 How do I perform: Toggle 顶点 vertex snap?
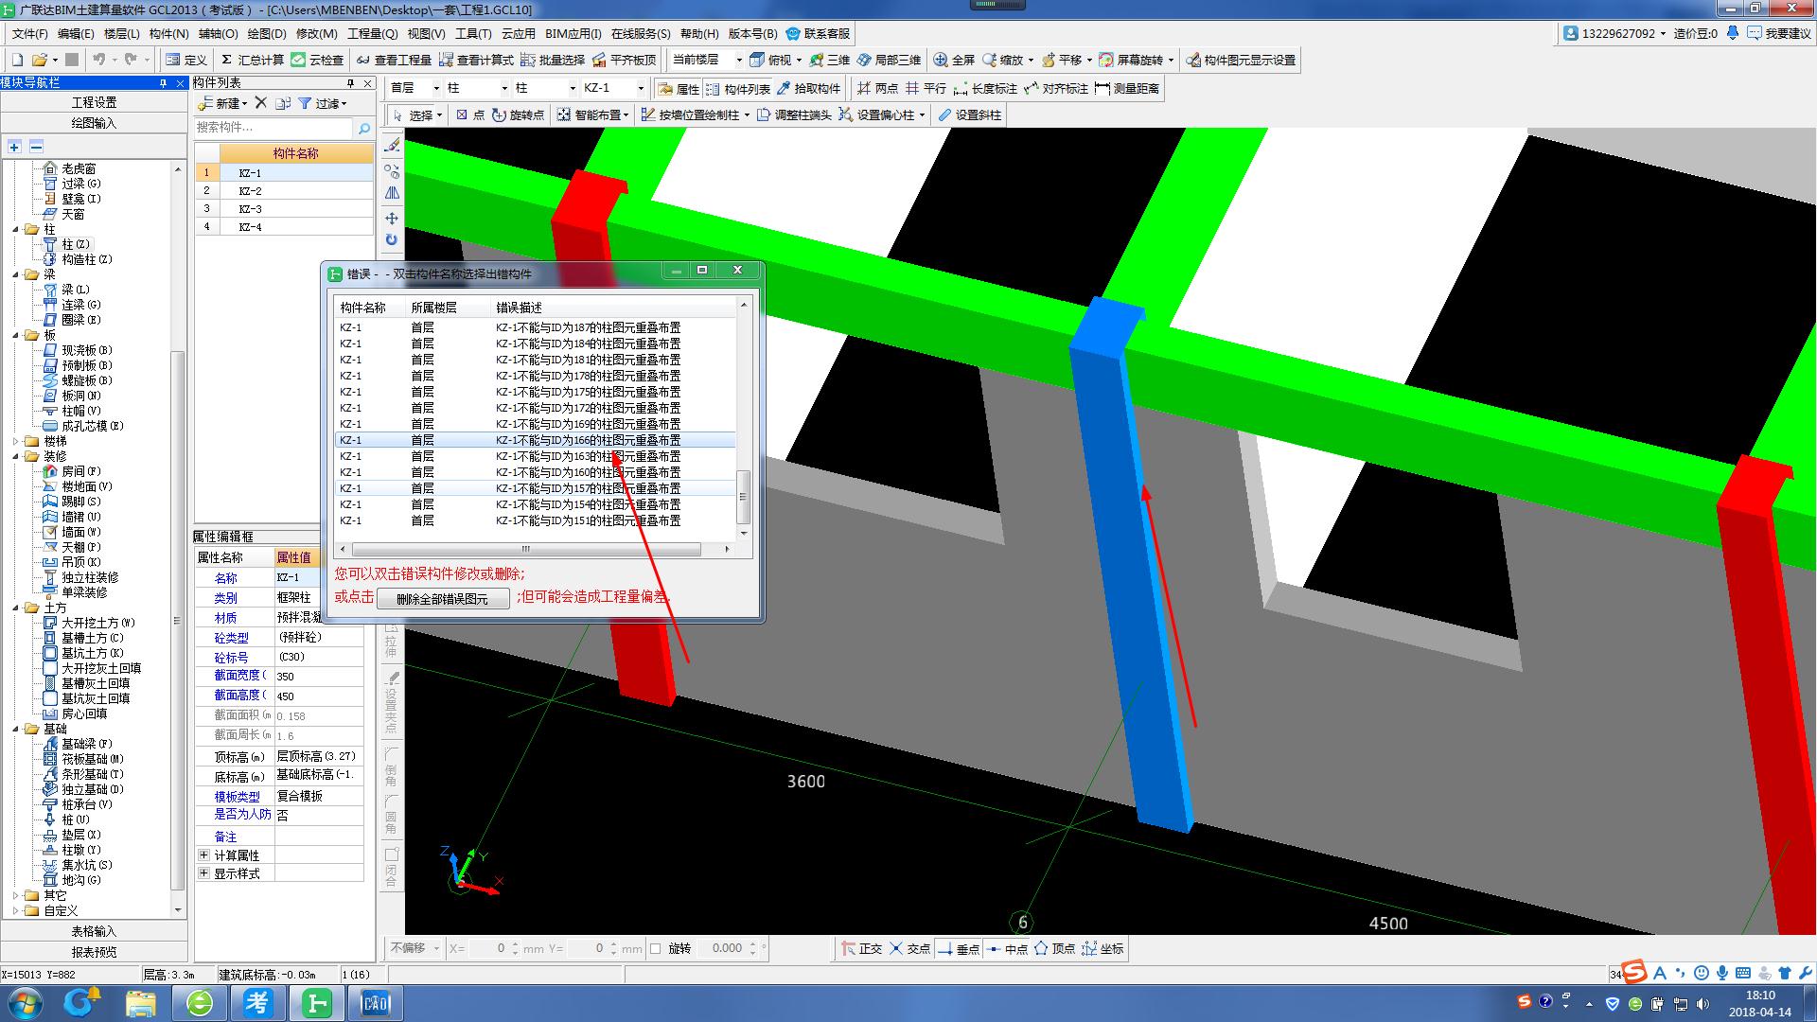coord(1054,948)
